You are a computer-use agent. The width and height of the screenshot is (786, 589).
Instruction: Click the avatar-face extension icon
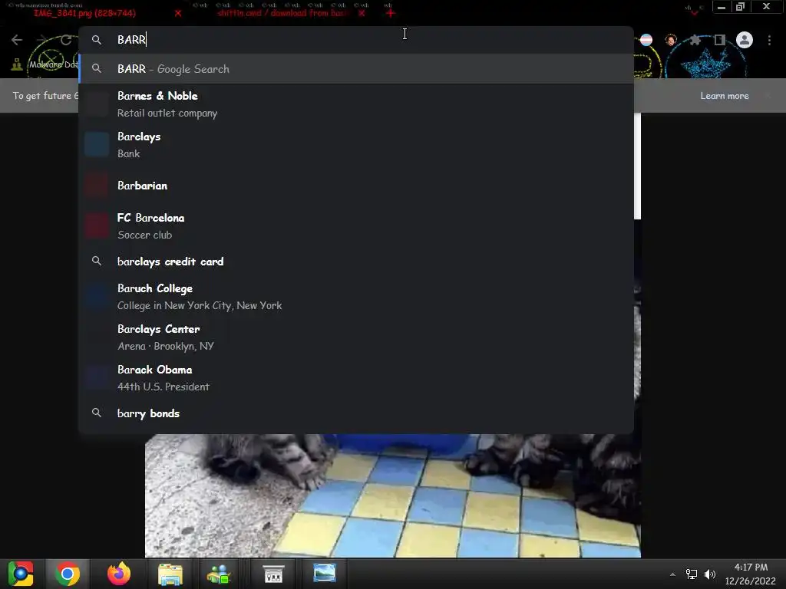click(x=671, y=40)
